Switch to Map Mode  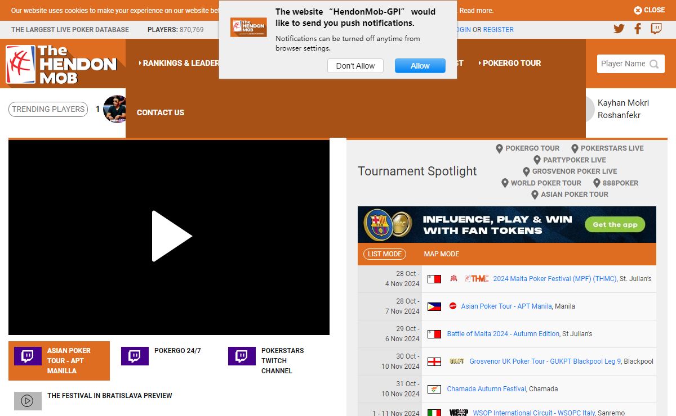pos(442,254)
